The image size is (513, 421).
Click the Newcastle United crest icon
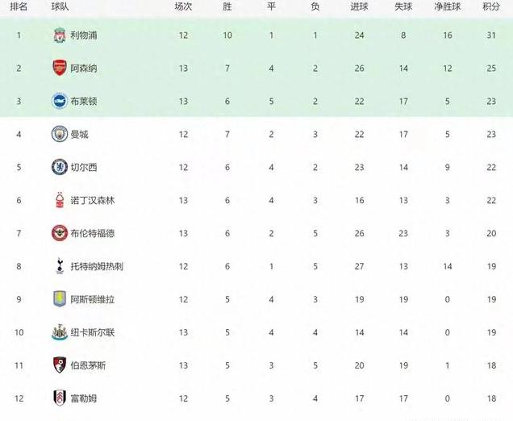pos(59,332)
